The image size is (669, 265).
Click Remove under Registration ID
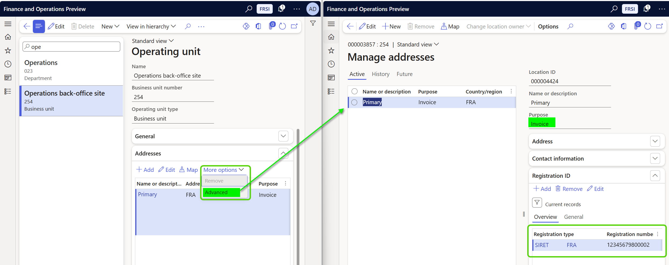click(x=569, y=189)
